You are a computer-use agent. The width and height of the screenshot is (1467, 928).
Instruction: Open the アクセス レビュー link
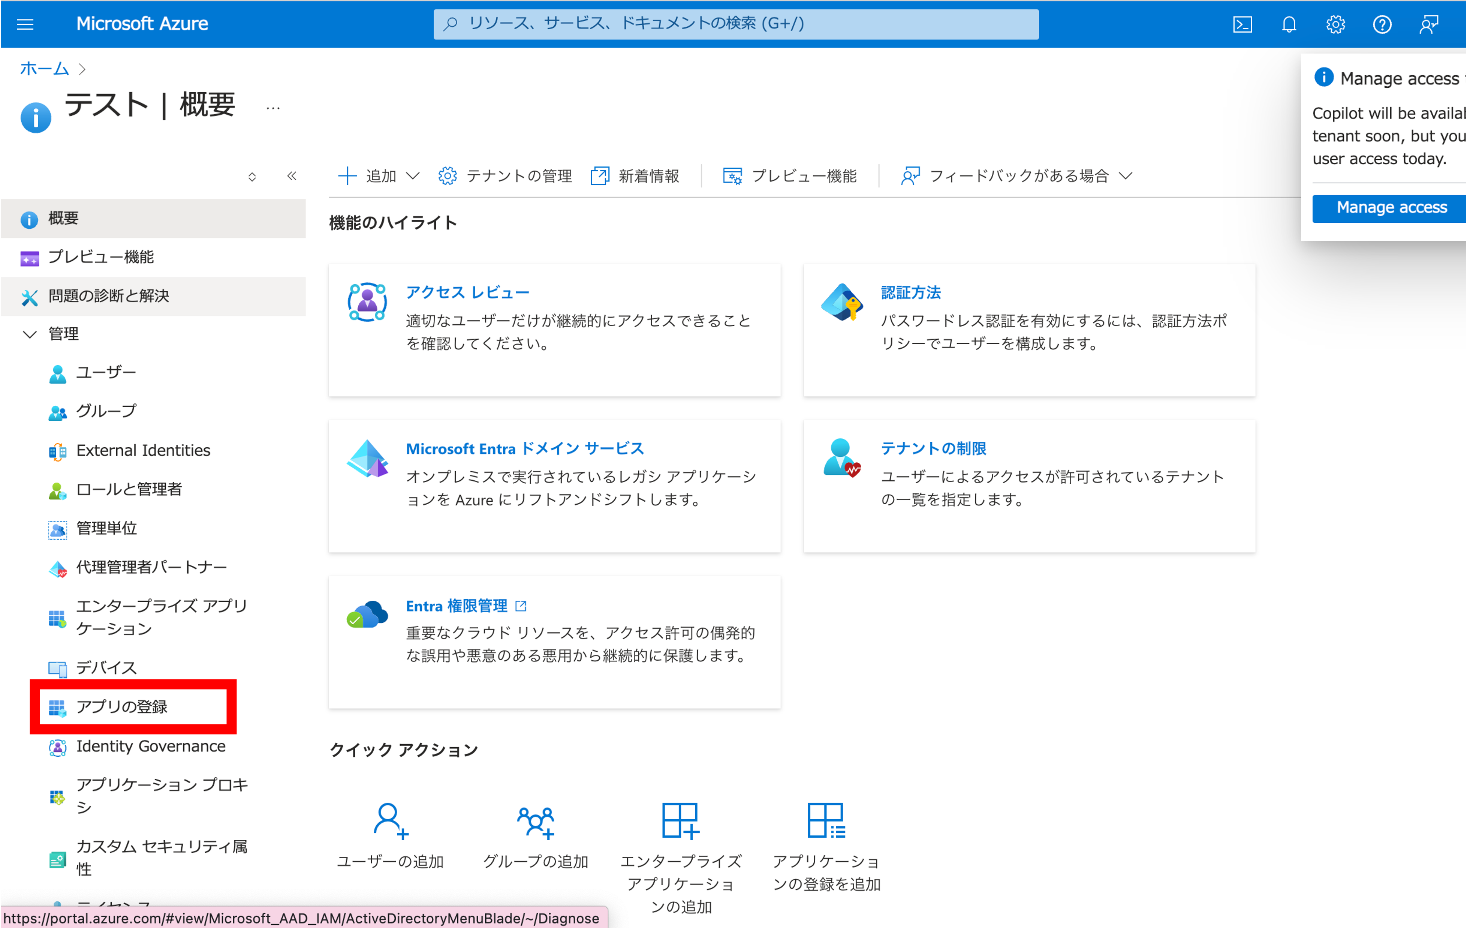tap(467, 292)
